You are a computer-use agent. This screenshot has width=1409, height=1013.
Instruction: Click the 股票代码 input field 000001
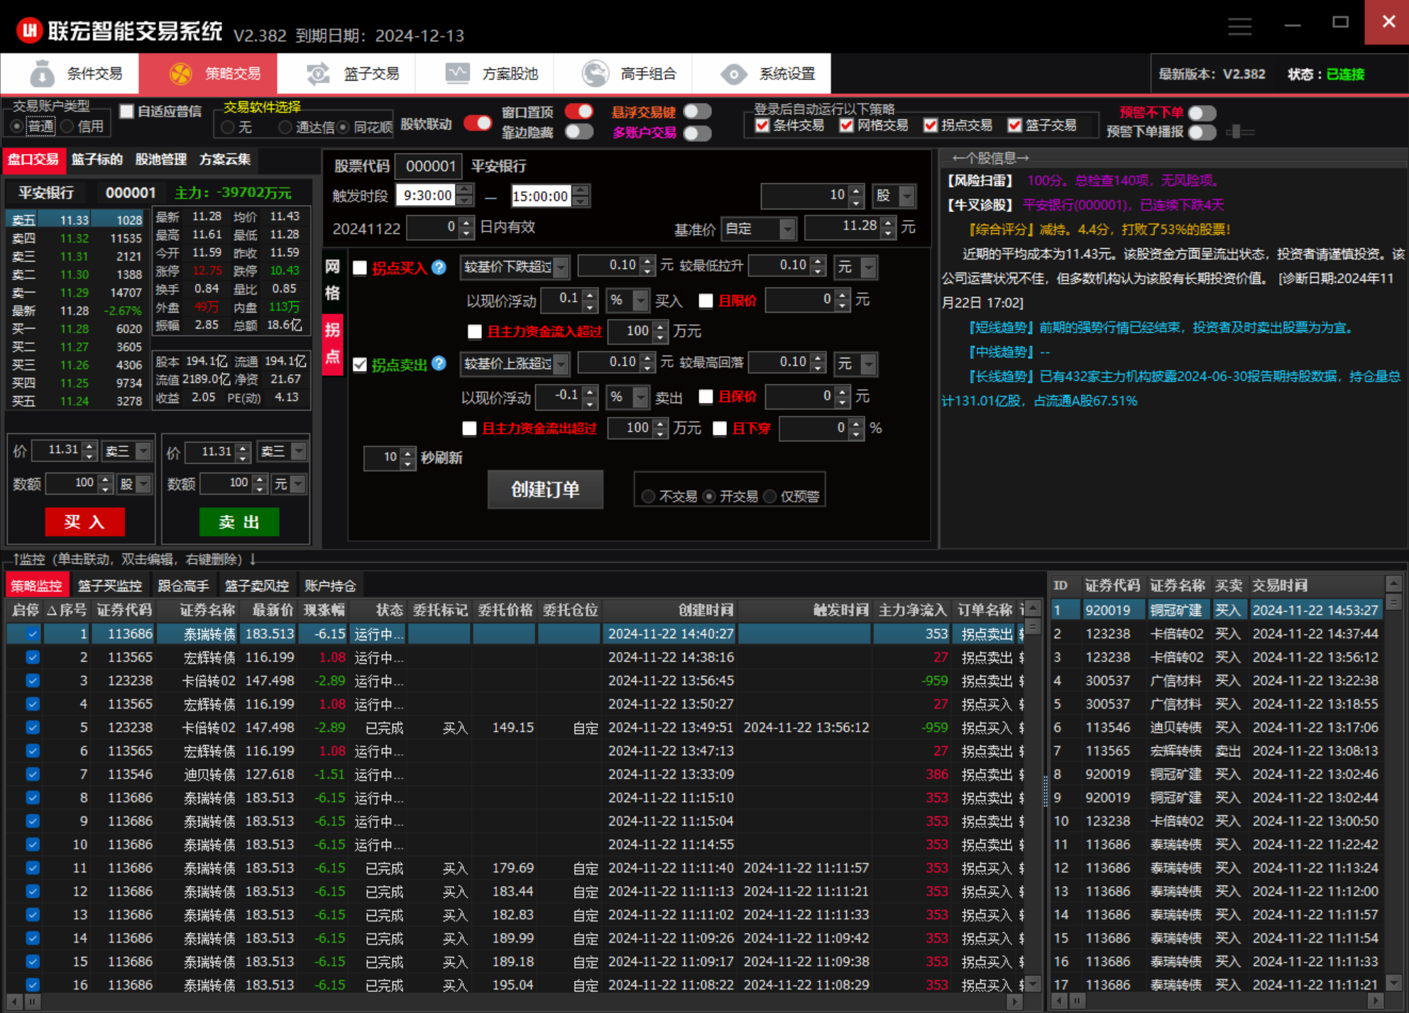pos(429,166)
